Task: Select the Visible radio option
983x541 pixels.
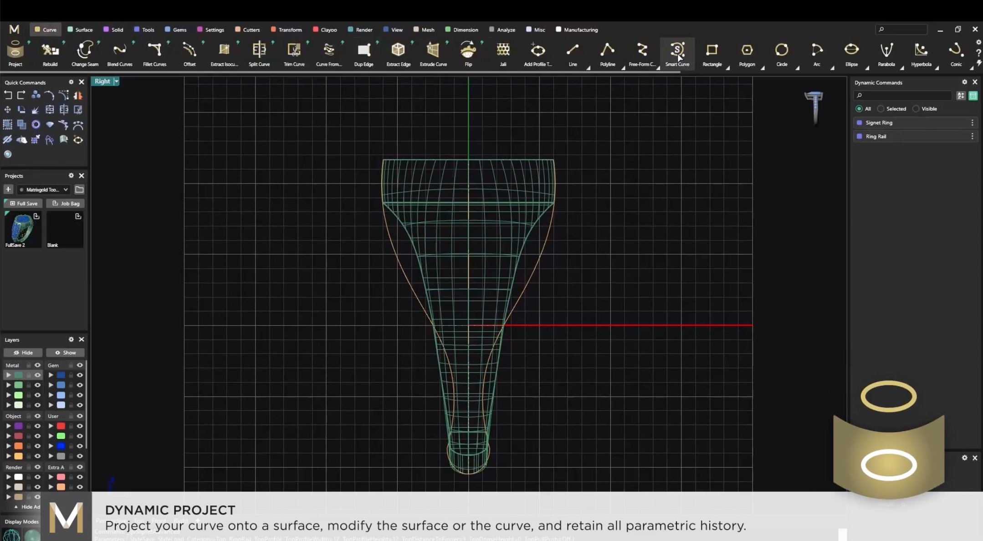Action: pos(916,109)
